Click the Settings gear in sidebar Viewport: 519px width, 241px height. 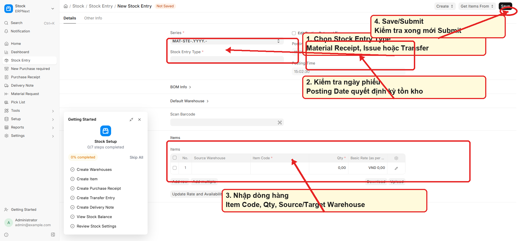[x=6, y=136]
